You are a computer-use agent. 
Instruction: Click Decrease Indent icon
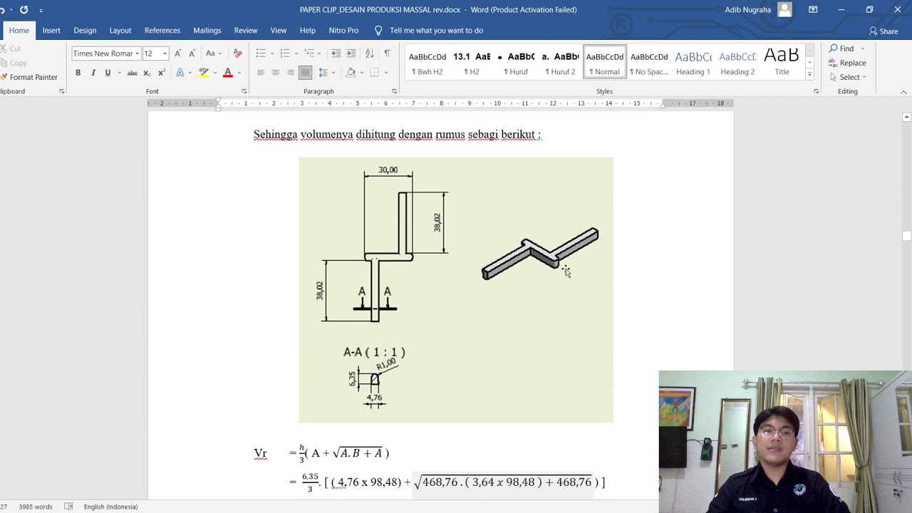(336, 53)
